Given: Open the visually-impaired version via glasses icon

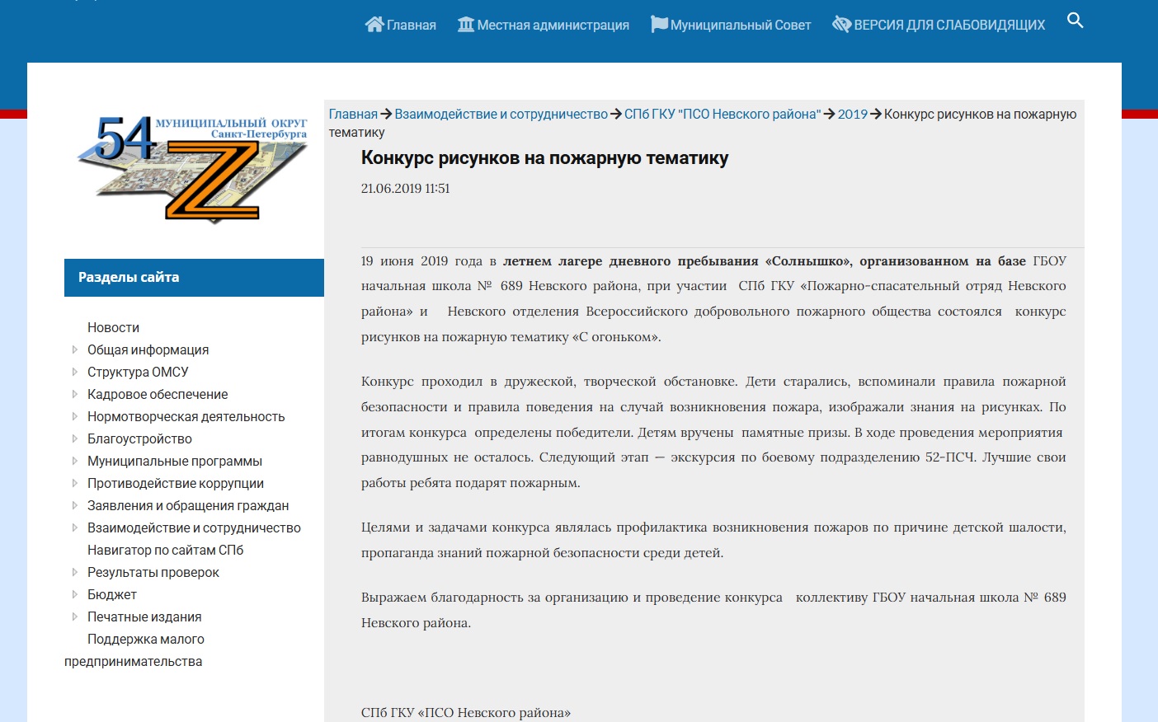Looking at the screenshot, I should pos(842,23).
